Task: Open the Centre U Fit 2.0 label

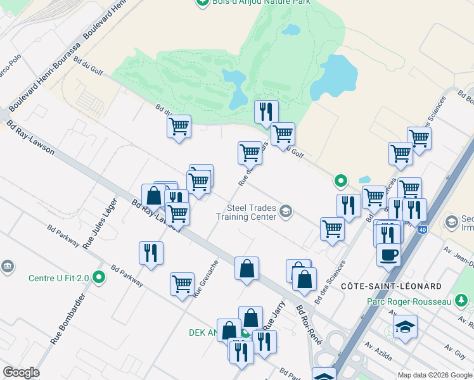Action: 59,278
